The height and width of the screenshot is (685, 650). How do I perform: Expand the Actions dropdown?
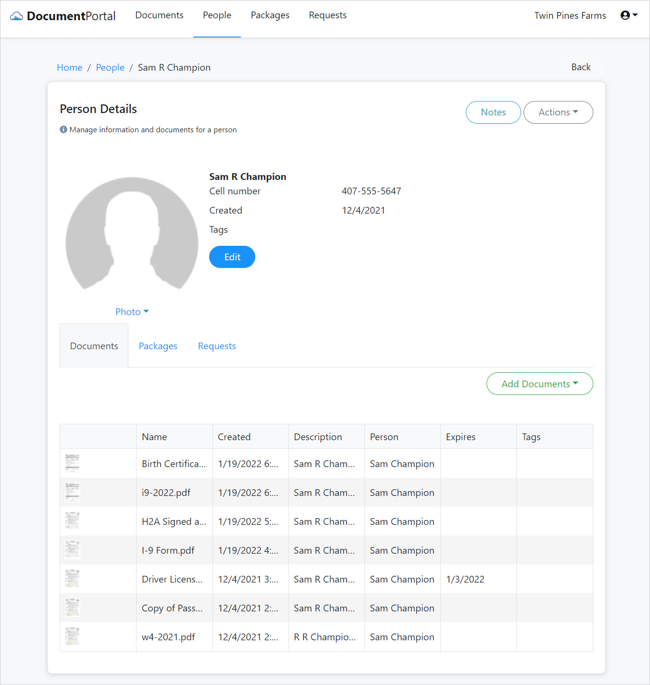[558, 112]
